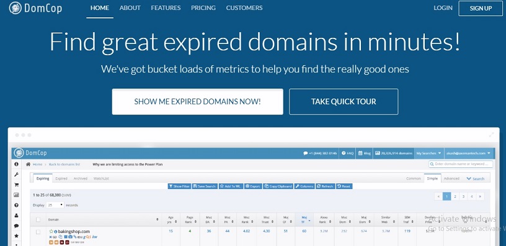Click the next page arrow in pagination
The height and width of the screenshot is (246, 506).
coord(480,196)
